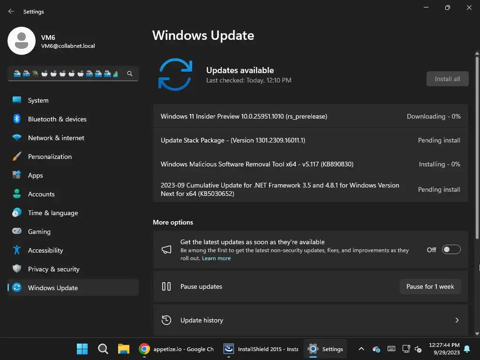Click the Find a setting search field

73,74
